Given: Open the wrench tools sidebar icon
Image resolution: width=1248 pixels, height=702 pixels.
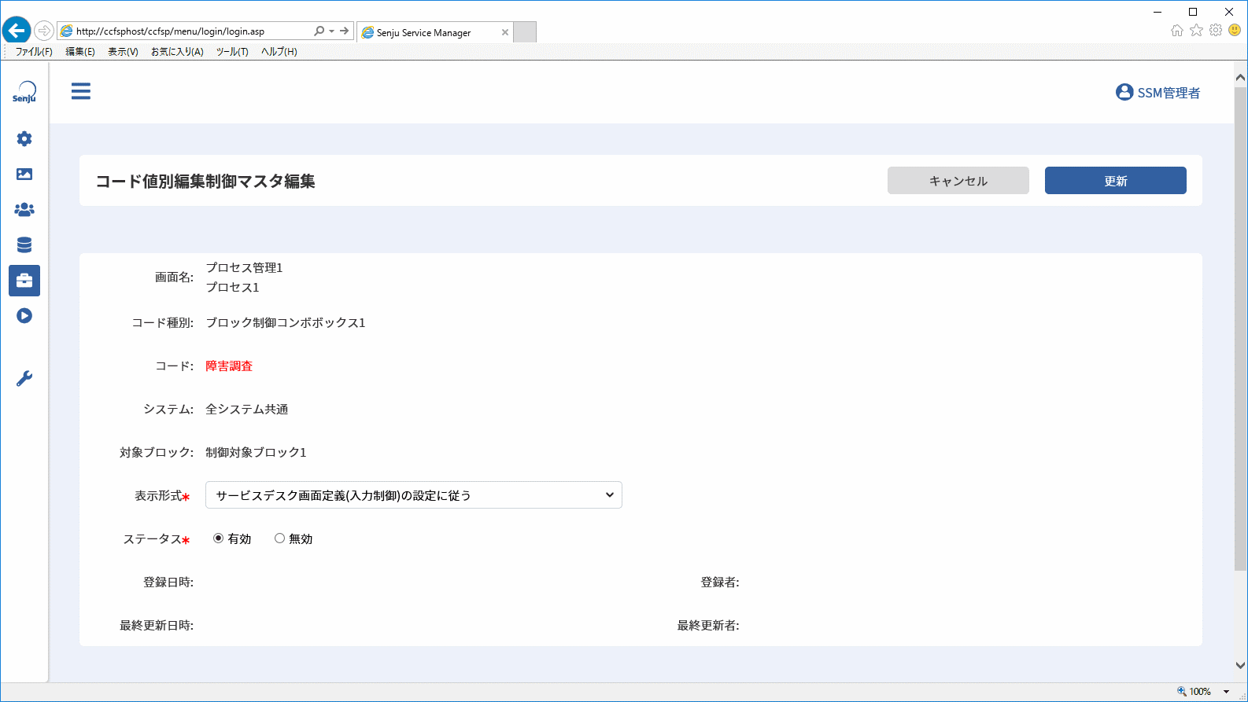Looking at the screenshot, I should [24, 378].
